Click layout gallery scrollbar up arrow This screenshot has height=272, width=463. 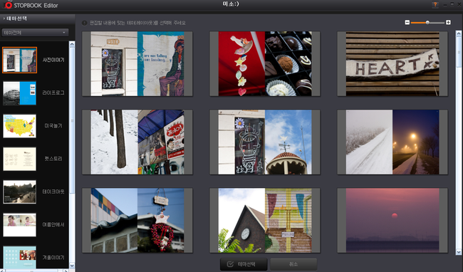(459, 33)
